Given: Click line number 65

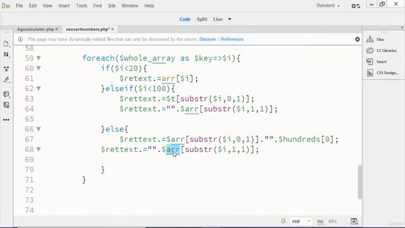Looking at the screenshot, I should (29, 119).
